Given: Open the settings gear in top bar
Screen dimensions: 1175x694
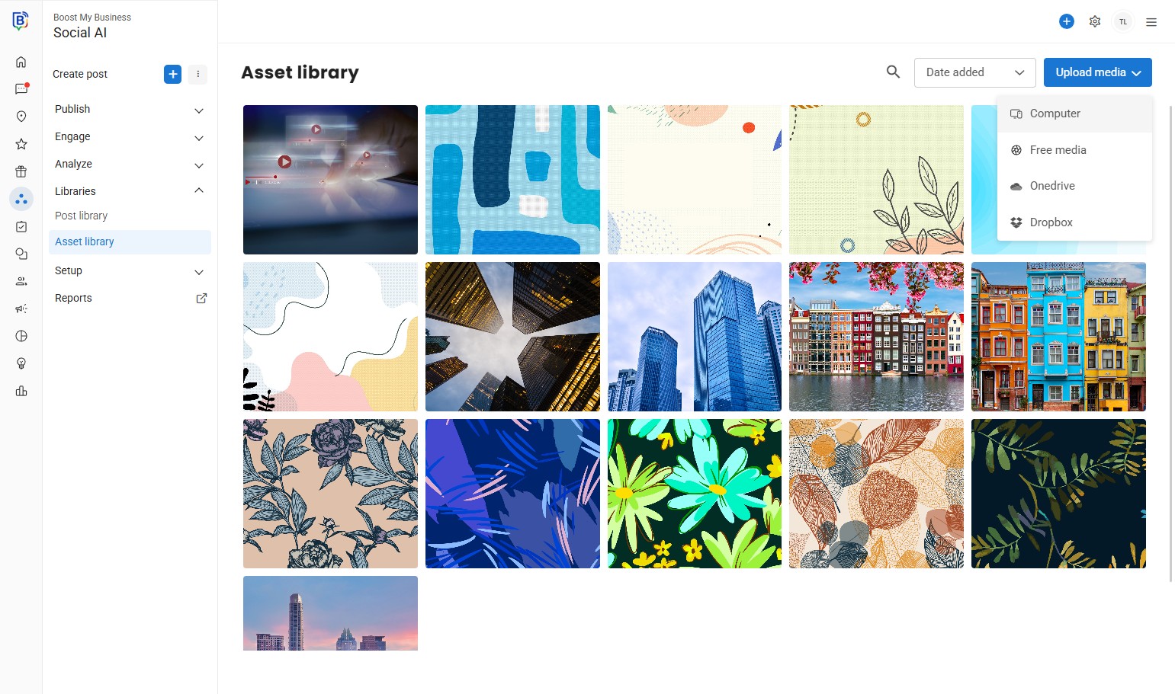Looking at the screenshot, I should [x=1095, y=21].
